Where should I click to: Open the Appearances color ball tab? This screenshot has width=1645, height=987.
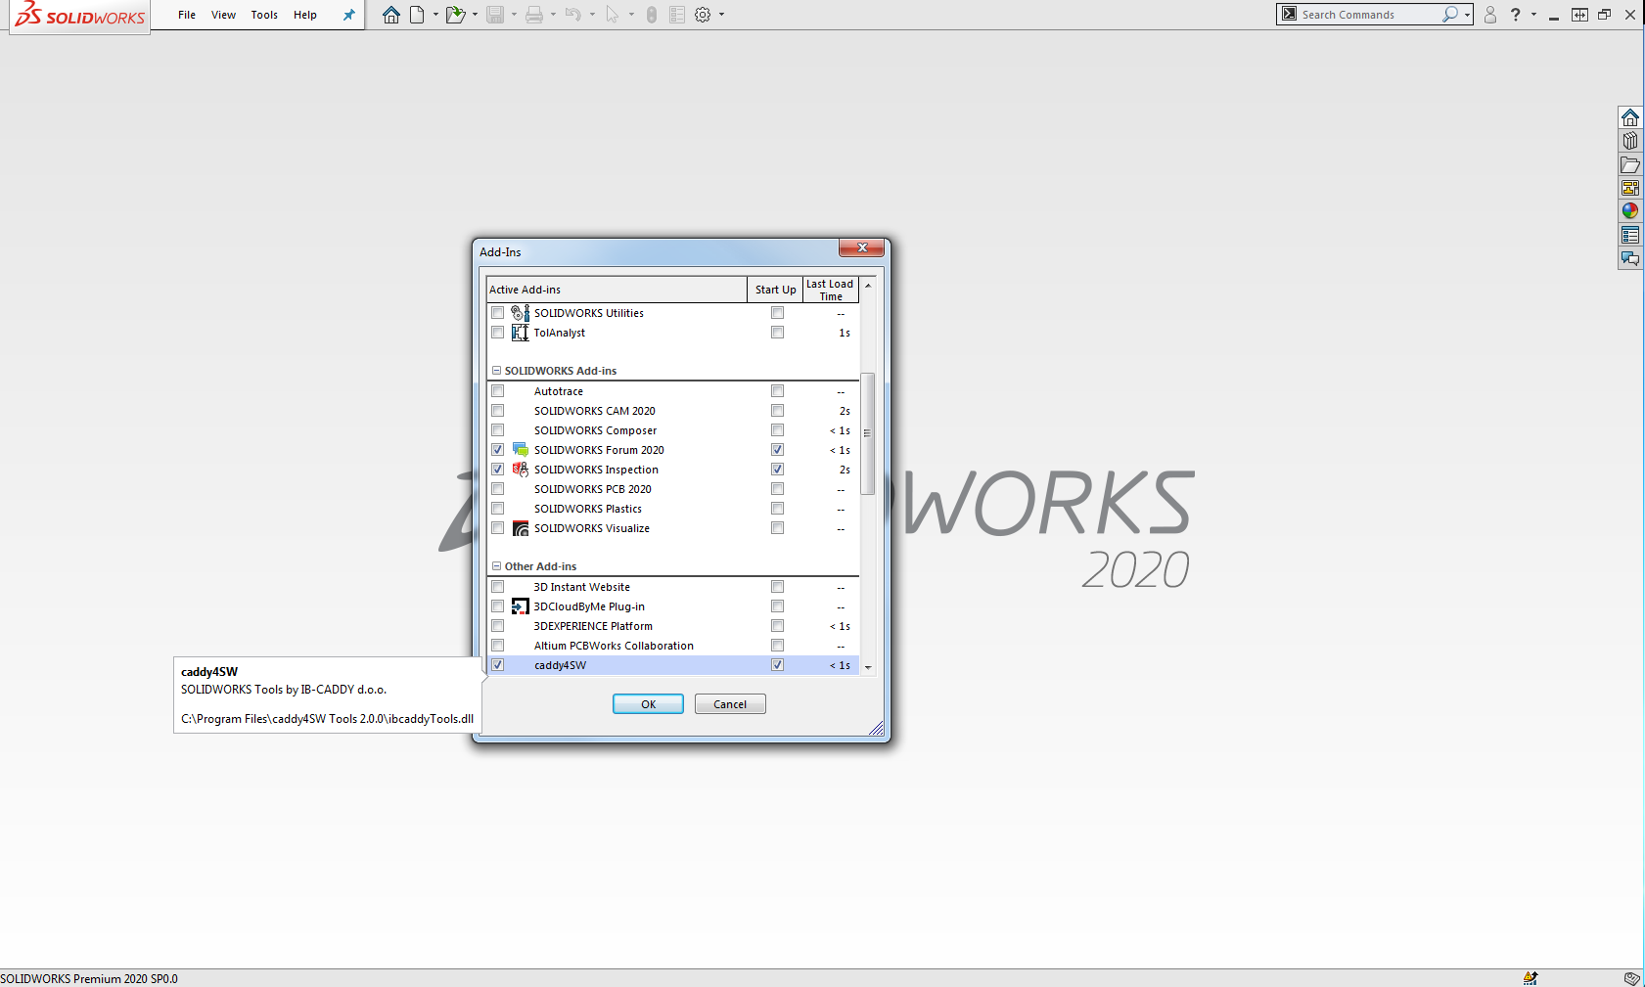click(1629, 211)
